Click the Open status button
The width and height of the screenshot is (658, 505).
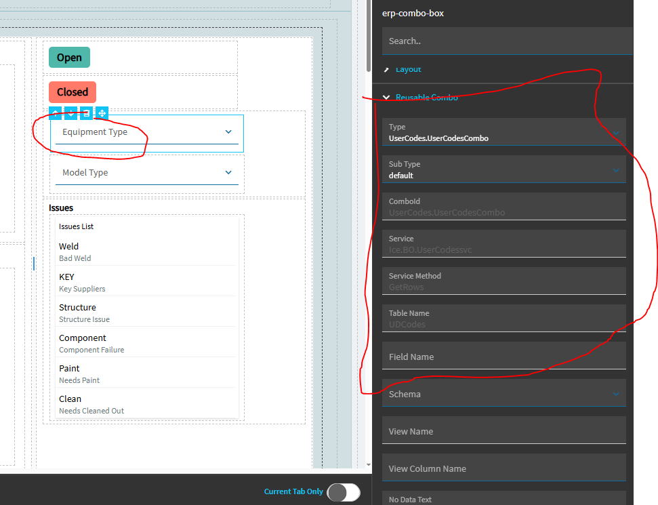pyautogui.click(x=69, y=58)
